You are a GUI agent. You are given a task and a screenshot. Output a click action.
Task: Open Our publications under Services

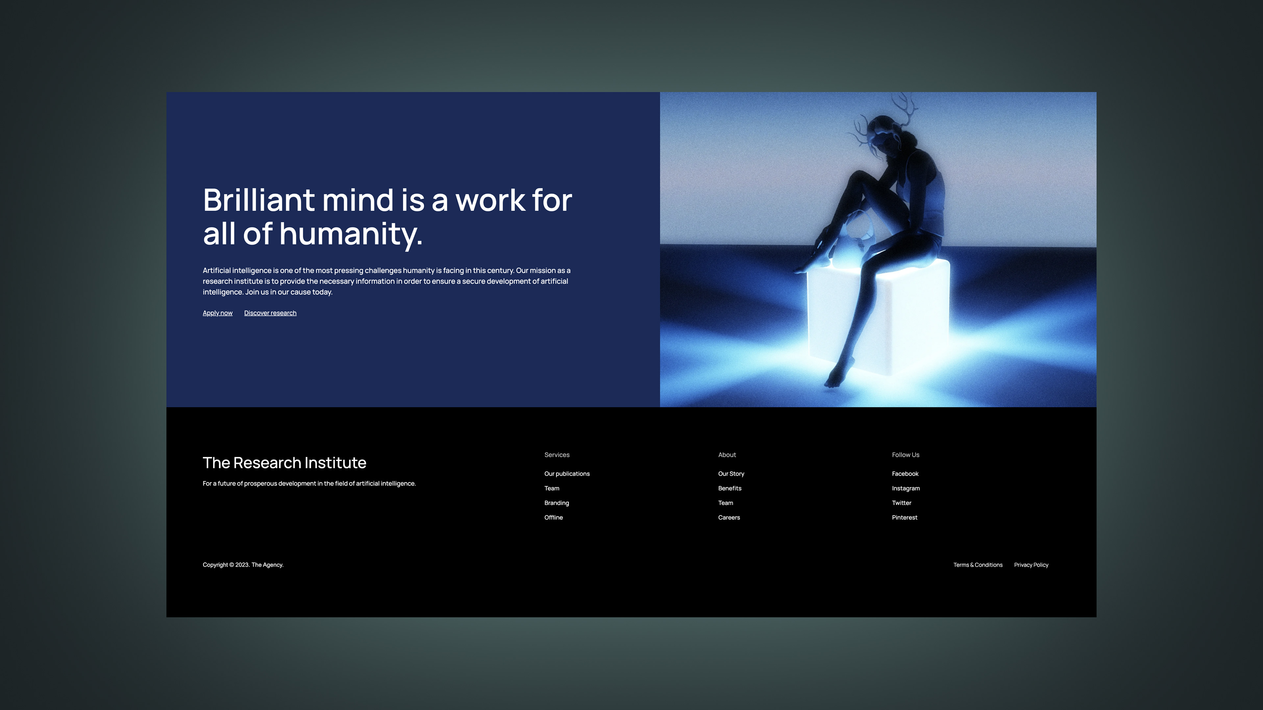pyautogui.click(x=567, y=474)
